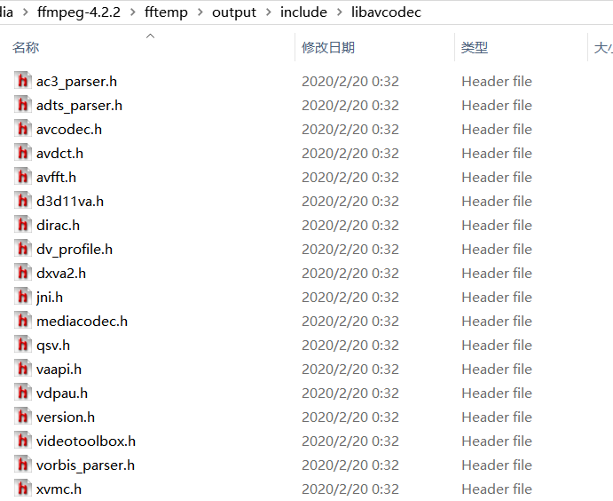
Task: Click the adts_parser.h file icon
Action: click(x=23, y=105)
